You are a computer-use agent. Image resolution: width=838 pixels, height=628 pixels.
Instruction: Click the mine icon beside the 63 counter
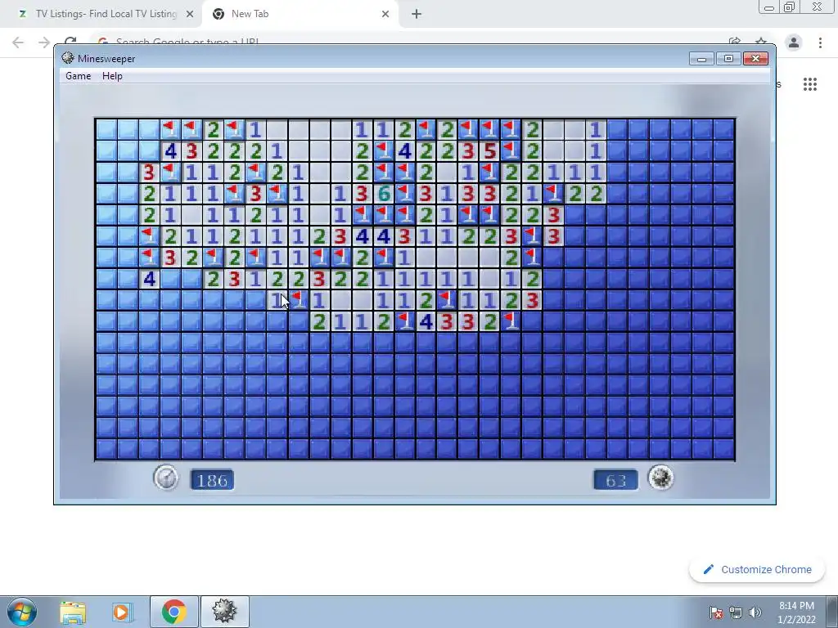pos(660,478)
